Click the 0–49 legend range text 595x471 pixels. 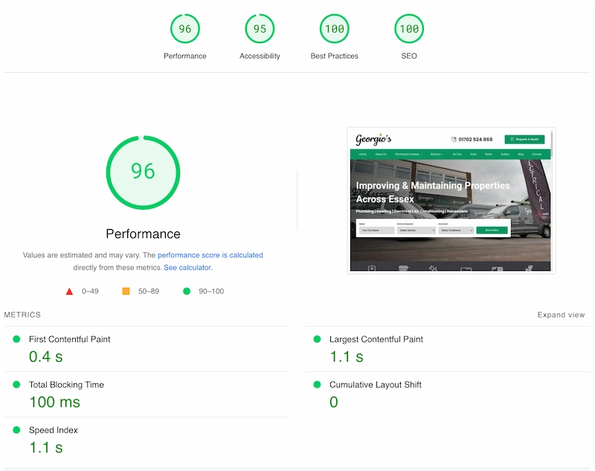90,291
